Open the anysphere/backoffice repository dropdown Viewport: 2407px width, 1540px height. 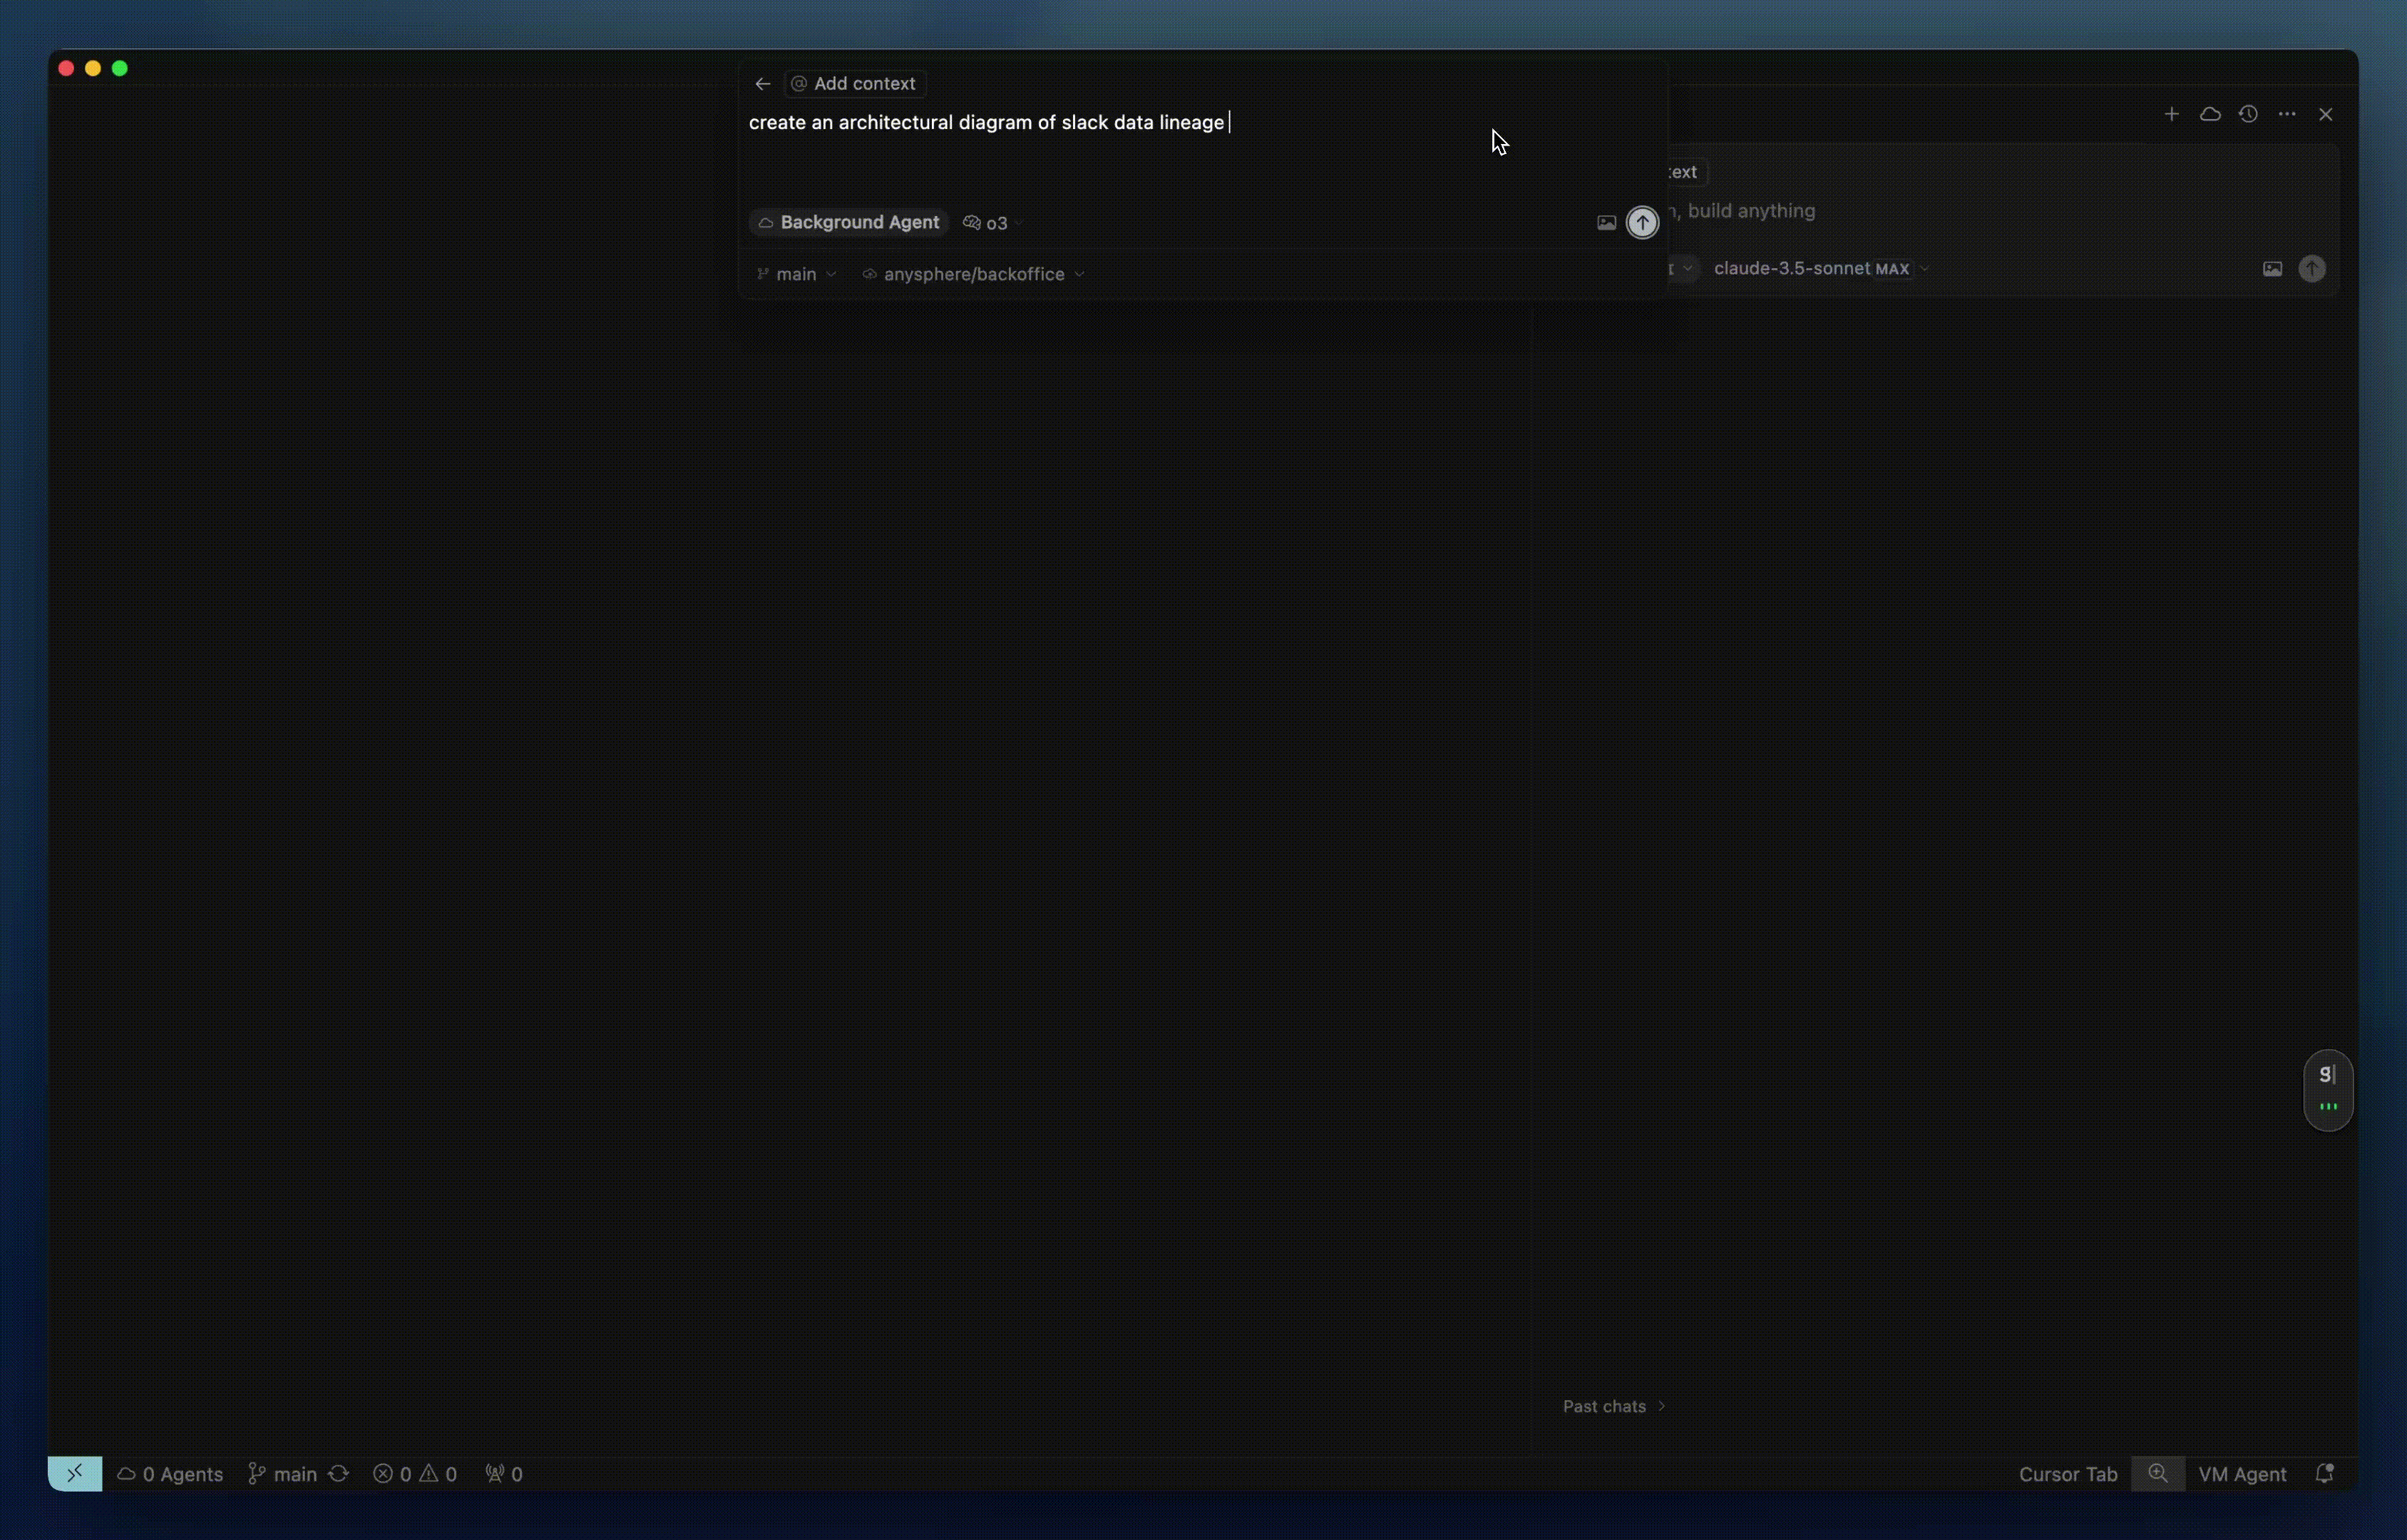[x=973, y=274]
